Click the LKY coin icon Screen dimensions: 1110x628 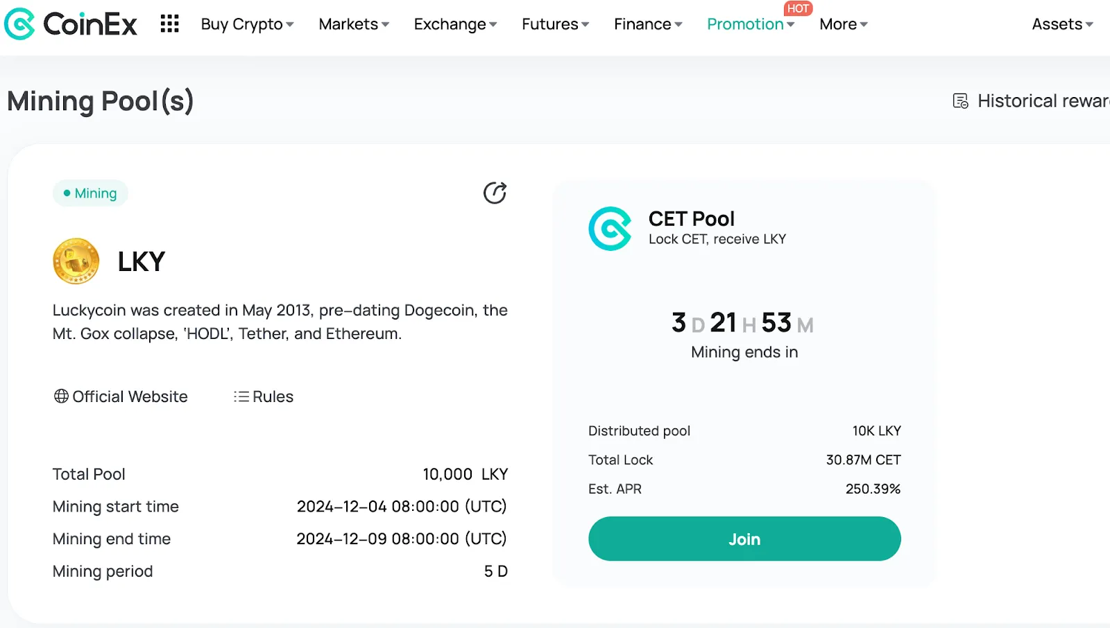(76, 261)
